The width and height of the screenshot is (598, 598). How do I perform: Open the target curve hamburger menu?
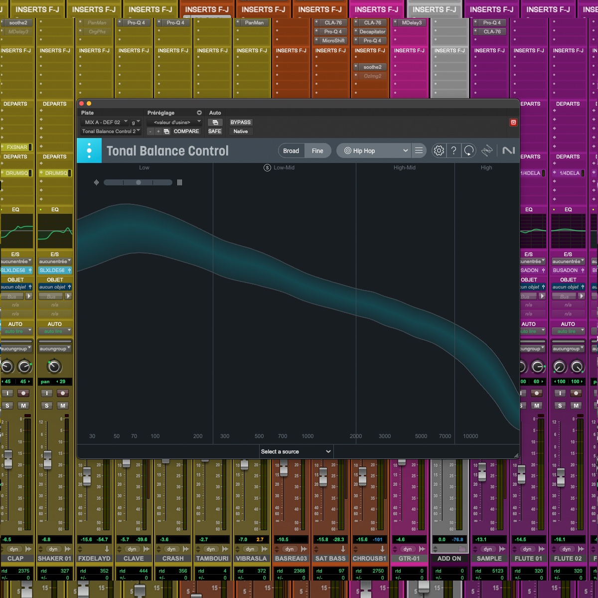coord(419,150)
